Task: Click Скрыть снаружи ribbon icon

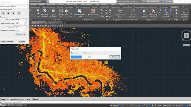Action: (53, 13)
